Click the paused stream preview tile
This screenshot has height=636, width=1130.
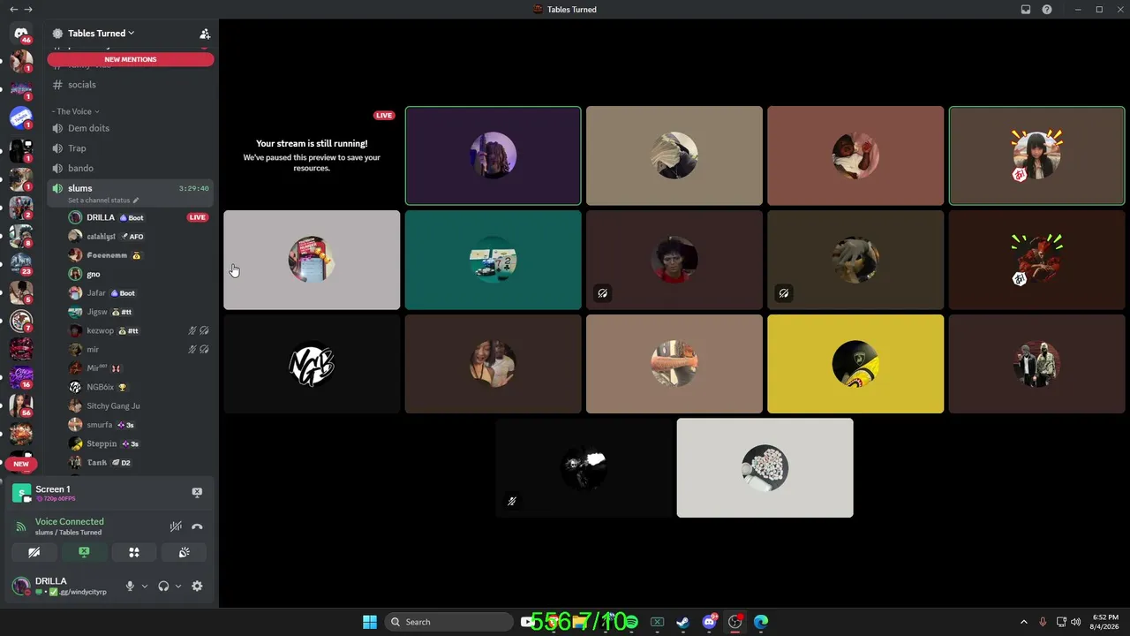point(312,155)
